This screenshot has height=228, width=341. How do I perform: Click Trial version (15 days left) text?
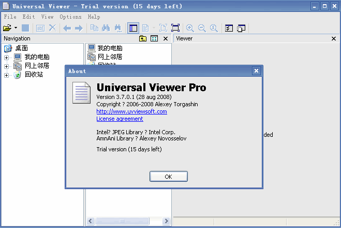(129, 149)
